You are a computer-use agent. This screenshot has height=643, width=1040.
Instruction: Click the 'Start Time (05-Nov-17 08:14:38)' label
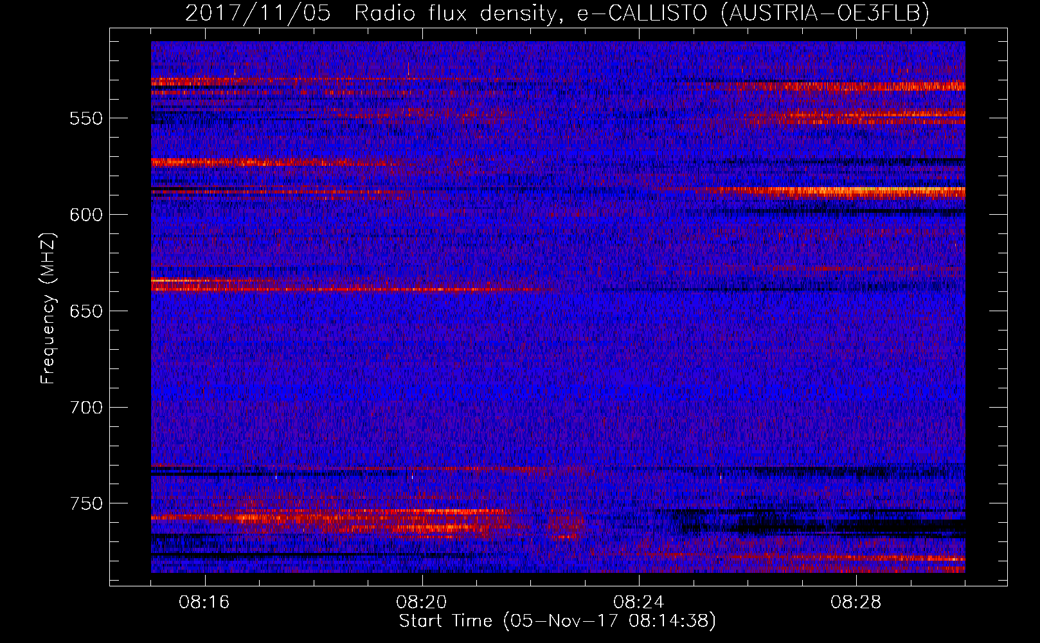pos(557,621)
